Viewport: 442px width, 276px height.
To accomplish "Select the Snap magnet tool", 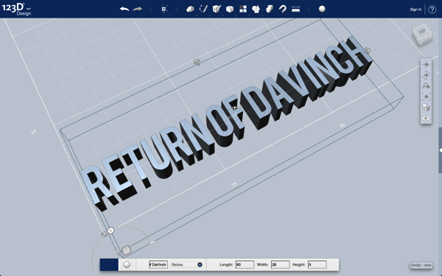I will [282, 9].
